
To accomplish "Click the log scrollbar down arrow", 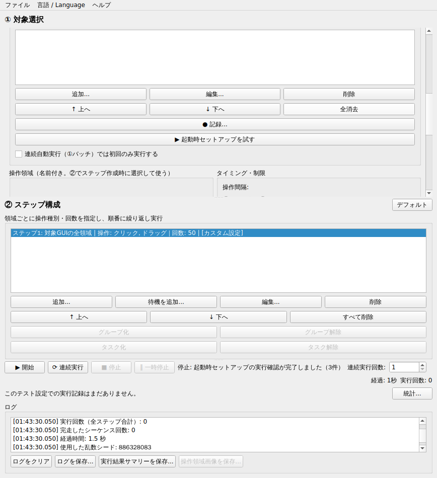I will click(422, 448).
